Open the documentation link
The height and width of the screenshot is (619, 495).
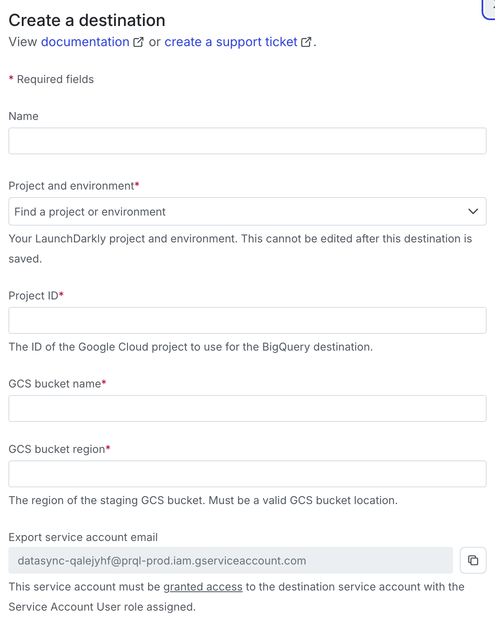pyautogui.click(x=85, y=42)
